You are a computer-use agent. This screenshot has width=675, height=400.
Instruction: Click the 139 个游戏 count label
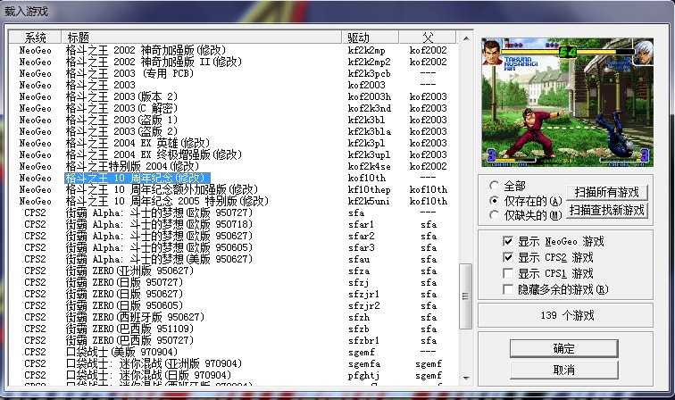567,315
